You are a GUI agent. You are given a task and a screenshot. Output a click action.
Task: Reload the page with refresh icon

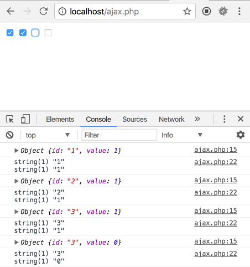coord(44,11)
